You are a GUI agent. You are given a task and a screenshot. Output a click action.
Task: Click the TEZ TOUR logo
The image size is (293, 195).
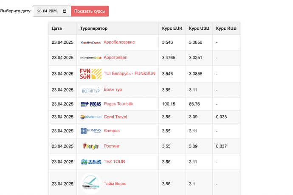90,162
